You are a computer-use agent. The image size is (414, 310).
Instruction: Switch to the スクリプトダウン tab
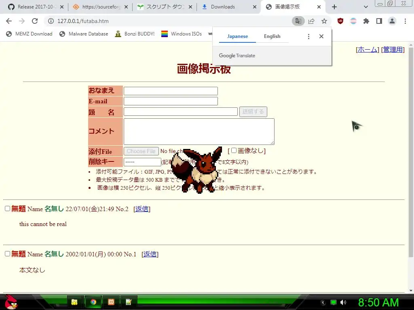[x=165, y=7]
